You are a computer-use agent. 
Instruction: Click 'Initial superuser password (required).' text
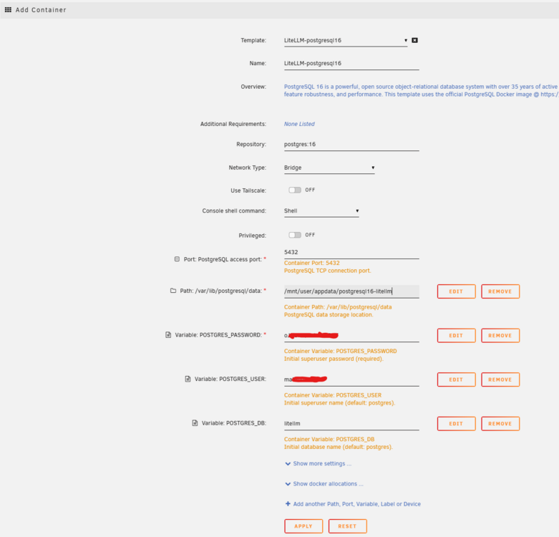click(x=334, y=359)
